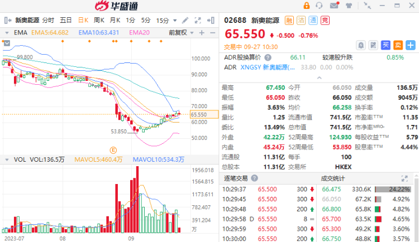Select the 逐笔交易 section header

(236, 178)
